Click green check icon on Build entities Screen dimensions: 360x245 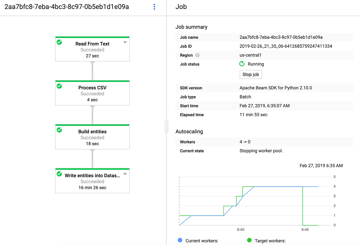click(59, 130)
